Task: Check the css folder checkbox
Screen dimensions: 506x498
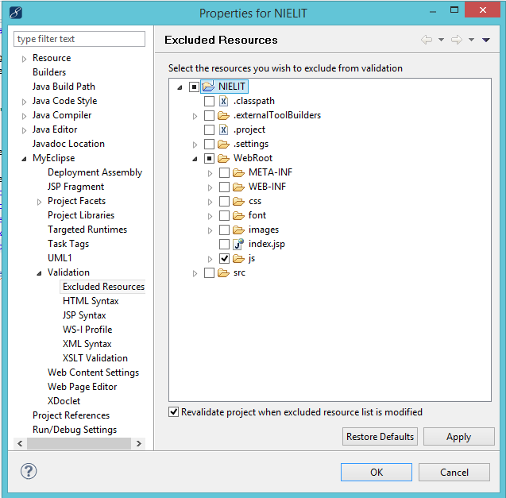Action: 224,201
